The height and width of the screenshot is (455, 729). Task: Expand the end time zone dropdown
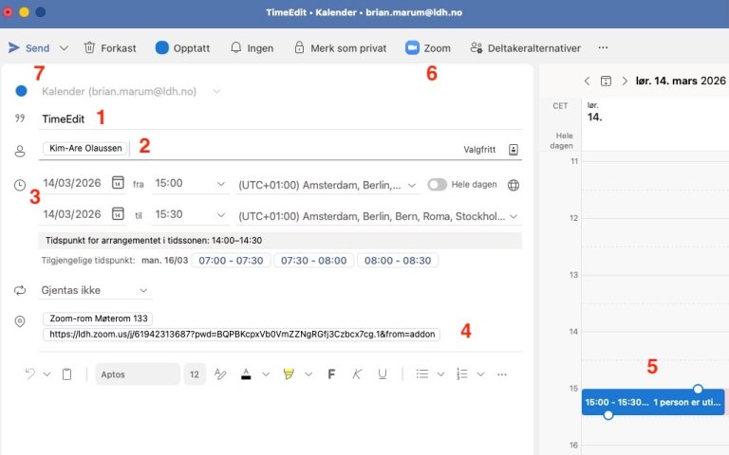514,216
